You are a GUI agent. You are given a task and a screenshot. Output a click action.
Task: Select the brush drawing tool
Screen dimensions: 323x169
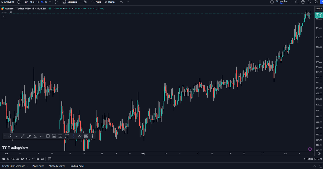[29, 136]
